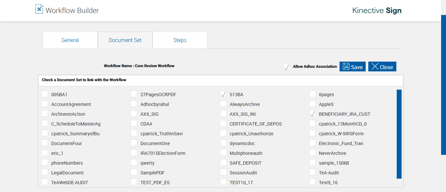The width and height of the screenshot is (446, 192).
Task: Uncheck the 513BA document set
Action: coord(223,94)
